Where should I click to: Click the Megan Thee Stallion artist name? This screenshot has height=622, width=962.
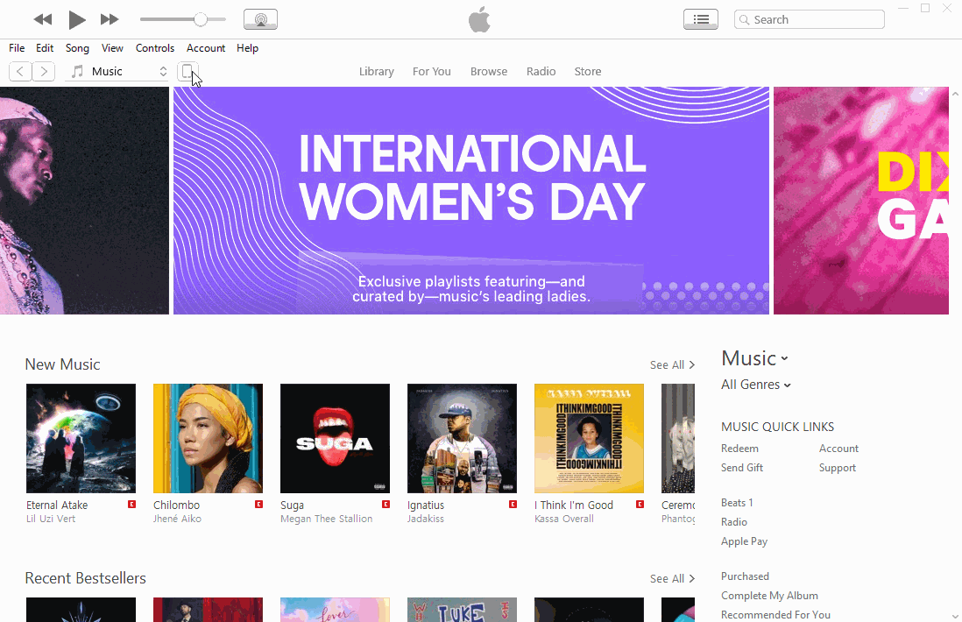pyautogui.click(x=327, y=519)
